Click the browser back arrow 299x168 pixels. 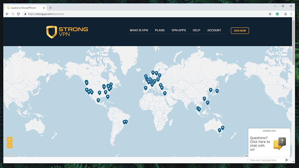pyautogui.click(x=7, y=14)
